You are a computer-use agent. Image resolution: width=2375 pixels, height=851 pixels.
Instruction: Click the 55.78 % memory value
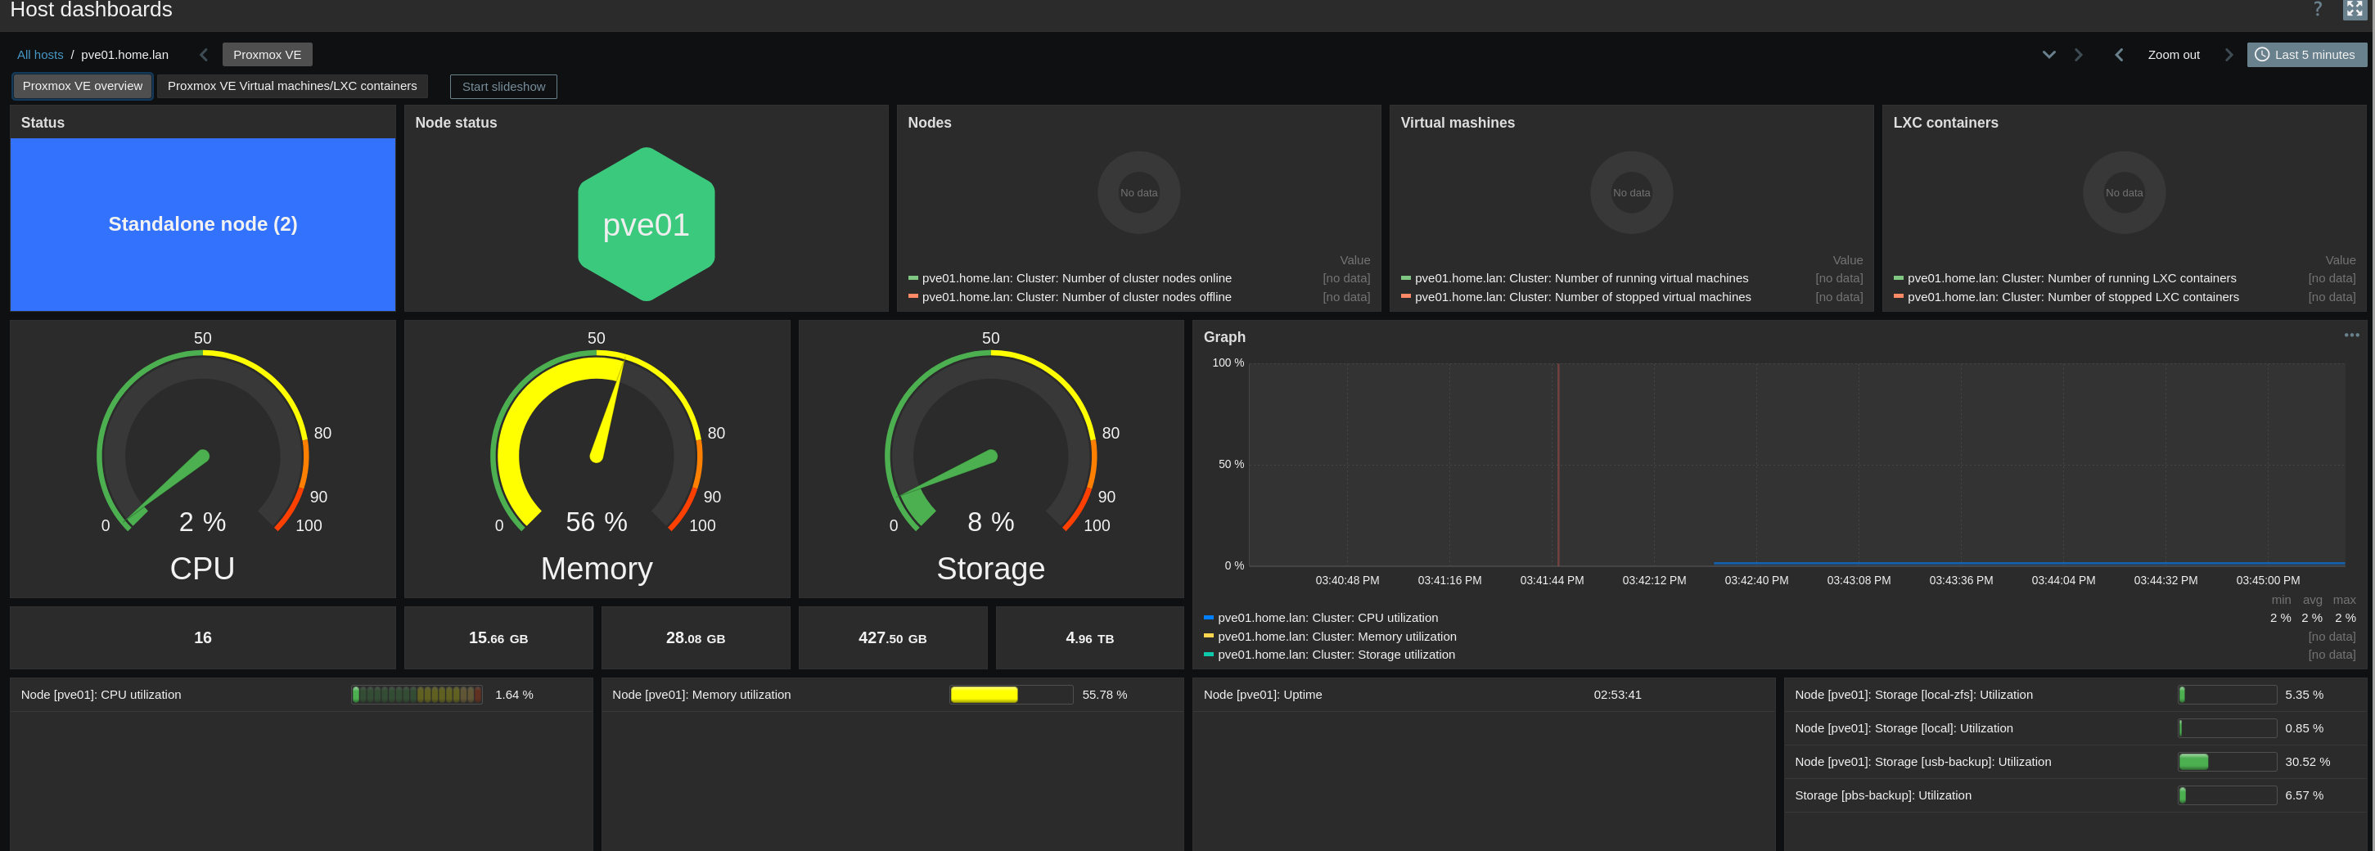pyautogui.click(x=1105, y=694)
